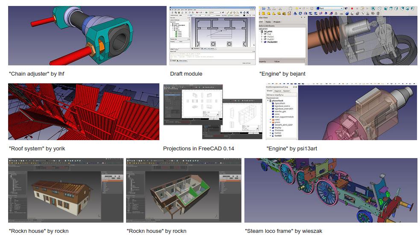420x235 pixels.
Task: Open the Projections in FreeCAD 0.14 thumbnail
Action: coord(213,112)
